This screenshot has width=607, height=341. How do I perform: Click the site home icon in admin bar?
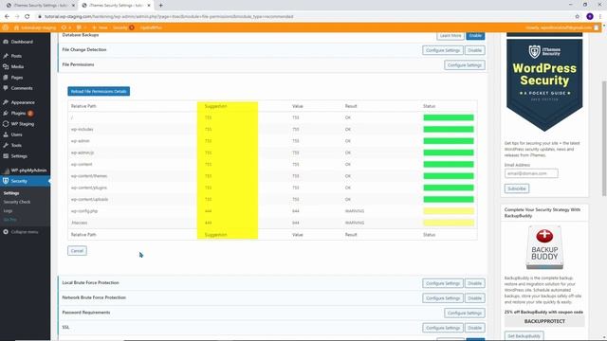click(x=16, y=27)
